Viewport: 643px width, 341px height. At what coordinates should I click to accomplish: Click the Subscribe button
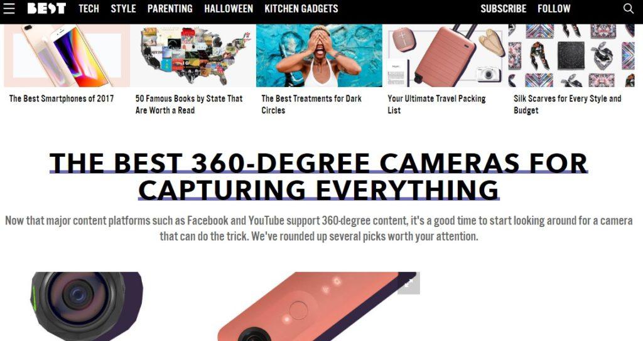(x=503, y=9)
